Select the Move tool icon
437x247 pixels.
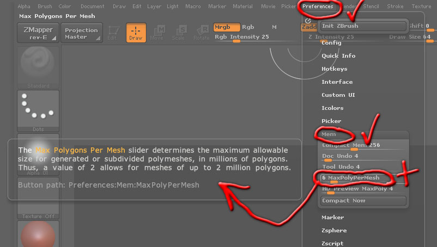pyautogui.click(x=156, y=33)
